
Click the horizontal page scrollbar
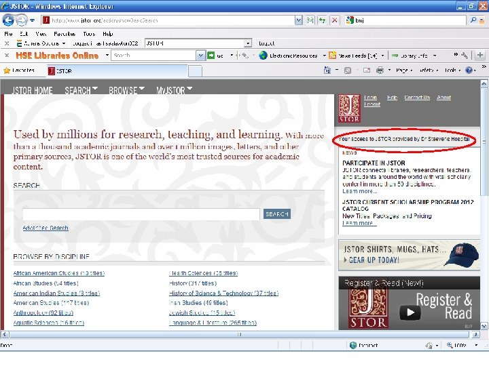pyautogui.click(x=239, y=335)
